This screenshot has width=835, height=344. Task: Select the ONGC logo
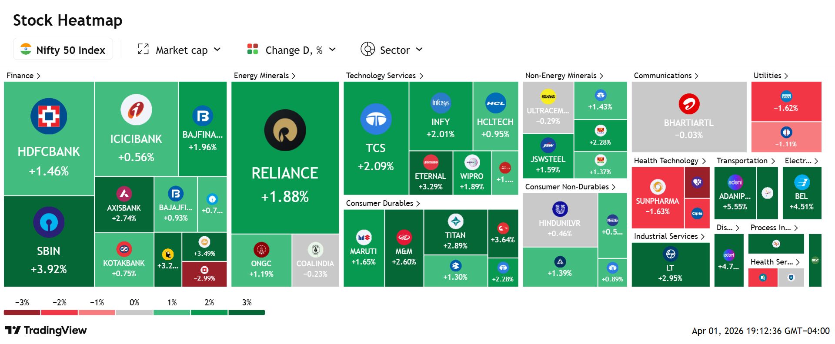point(261,250)
